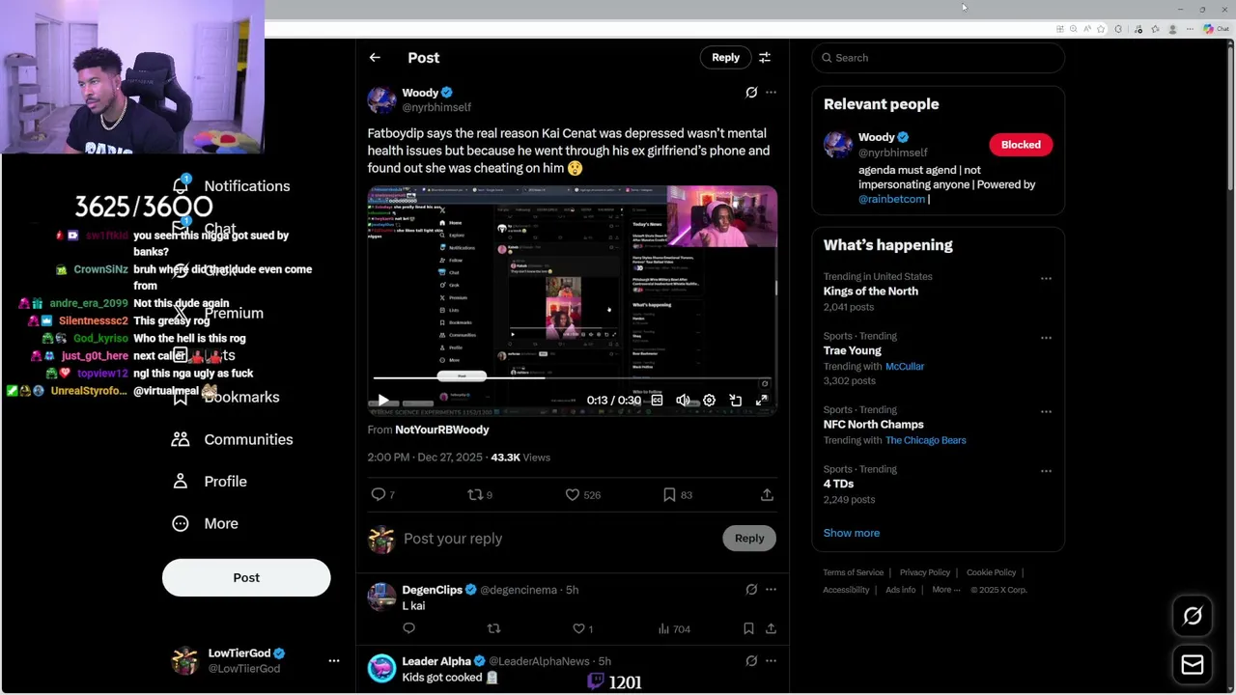Open the @nyrbhimself handle under Woody
Screen dimensions: 1236x695
pyautogui.click(x=436, y=107)
